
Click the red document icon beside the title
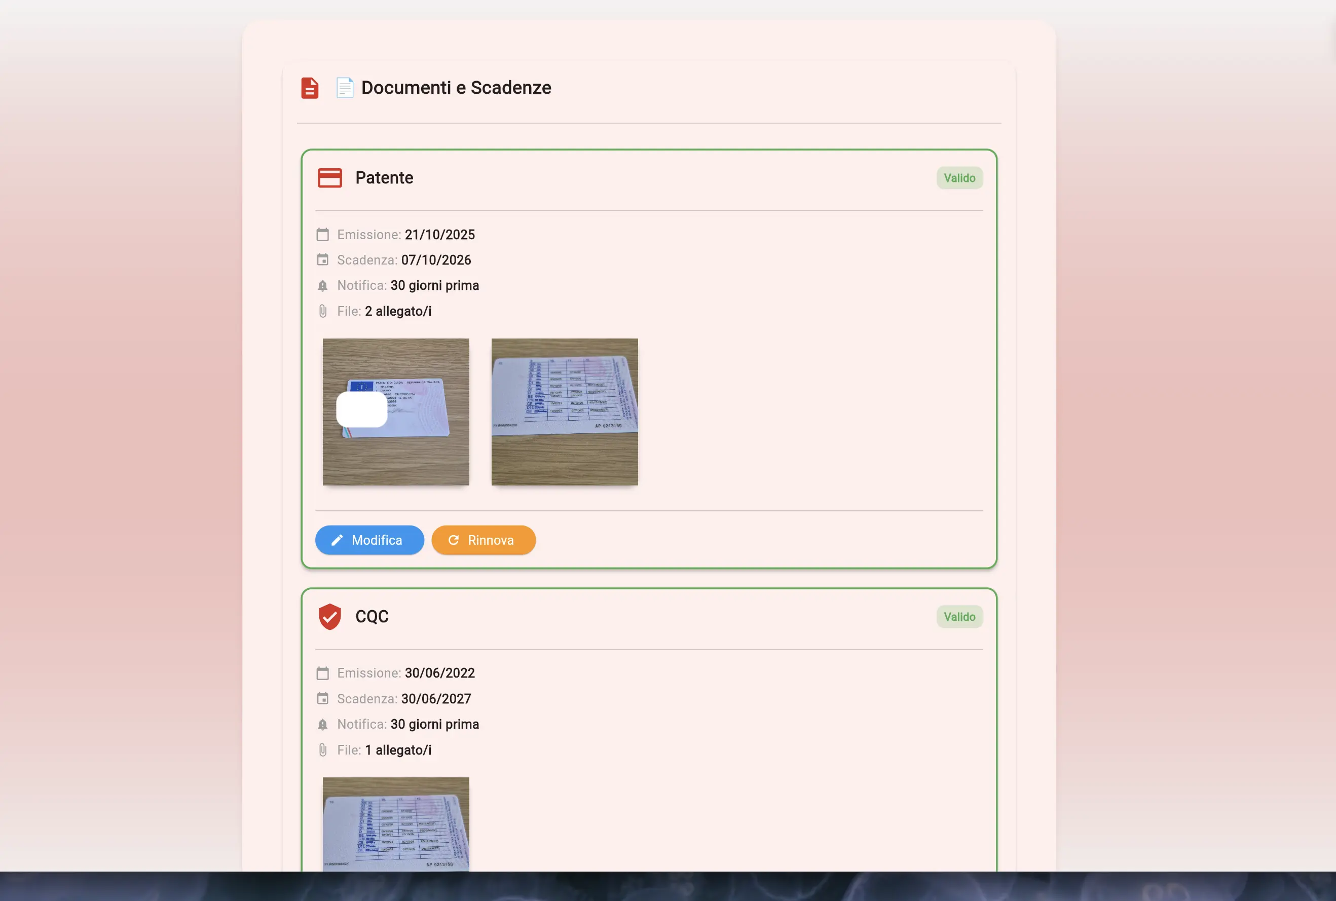coord(310,88)
